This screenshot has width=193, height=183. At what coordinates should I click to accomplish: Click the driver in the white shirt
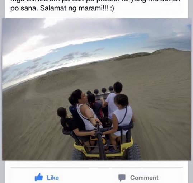coord(113,100)
